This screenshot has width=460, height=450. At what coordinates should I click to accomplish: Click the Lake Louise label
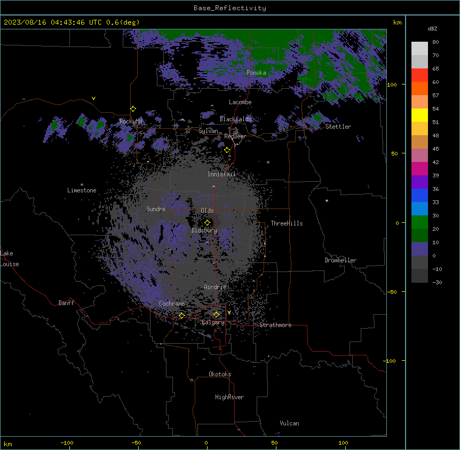[10, 259]
